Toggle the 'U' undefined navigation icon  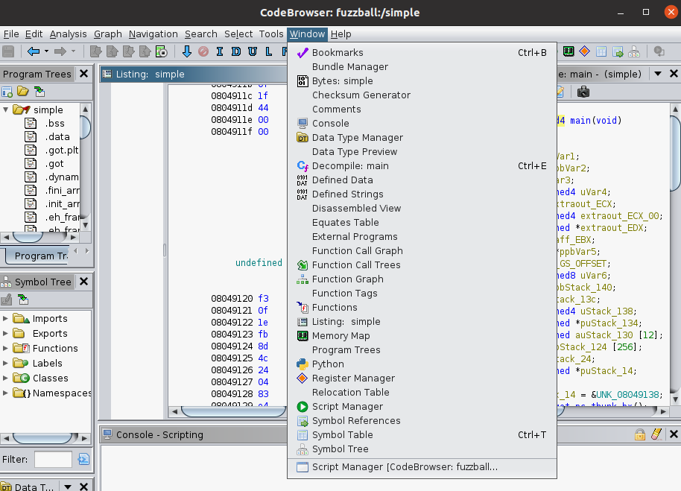[x=253, y=51]
